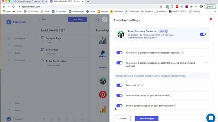Open the ClickFunnels bookmark
The width and height of the screenshot is (218, 122).
(x=31, y=12)
